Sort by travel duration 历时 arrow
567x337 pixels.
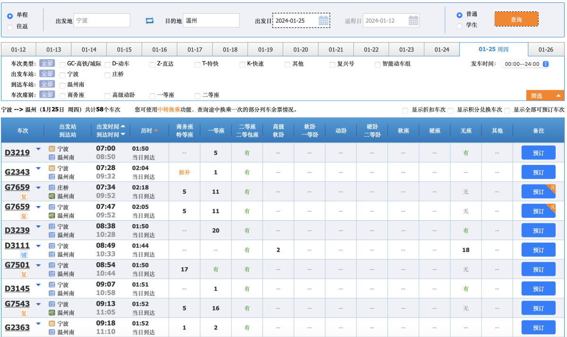click(156, 130)
